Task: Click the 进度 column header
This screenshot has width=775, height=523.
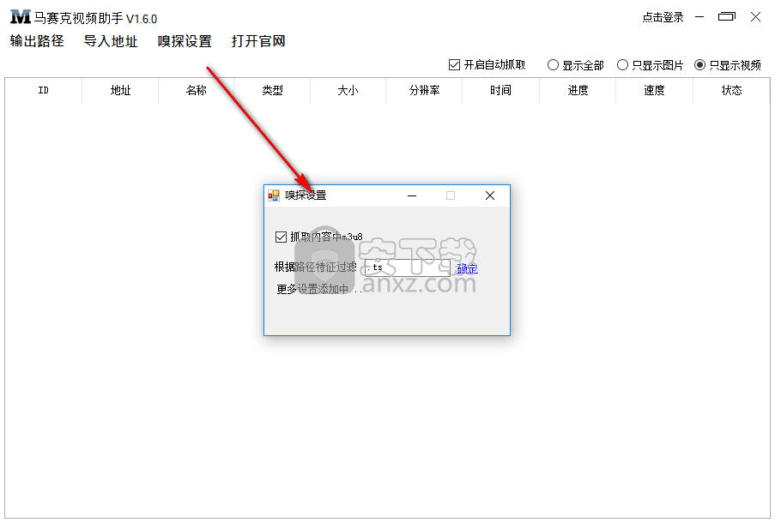Action: coord(578,91)
